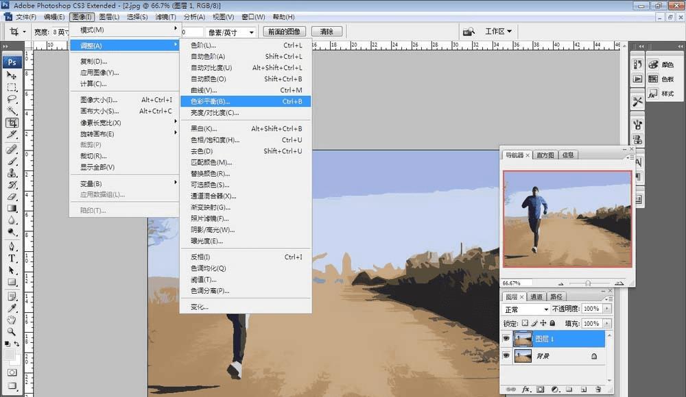Select the Dodge tool
686x397 pixels.
(12, 232)
